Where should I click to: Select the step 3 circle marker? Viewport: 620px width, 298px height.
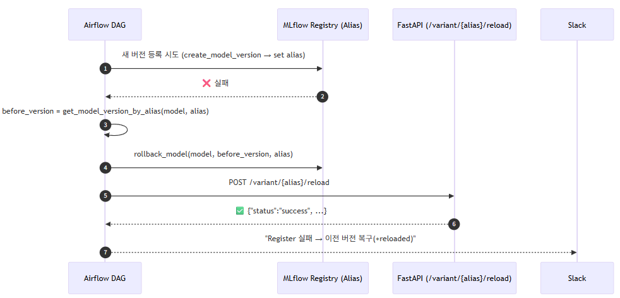coord(105,125)
